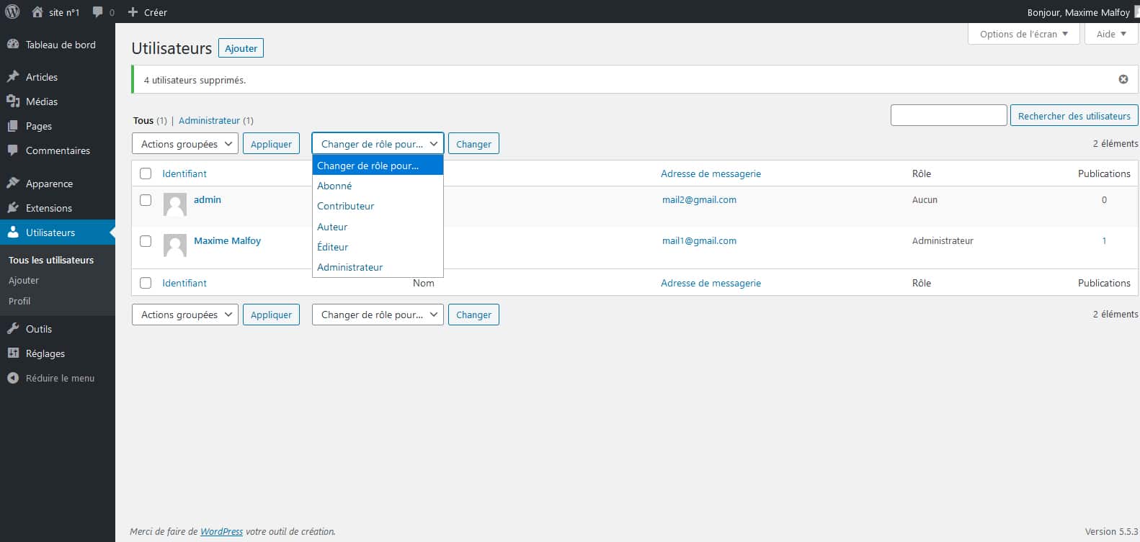This screenshot has width=1140, height=542.
Task: Sort by footer Identifiant column
Action: click(184, 283)
